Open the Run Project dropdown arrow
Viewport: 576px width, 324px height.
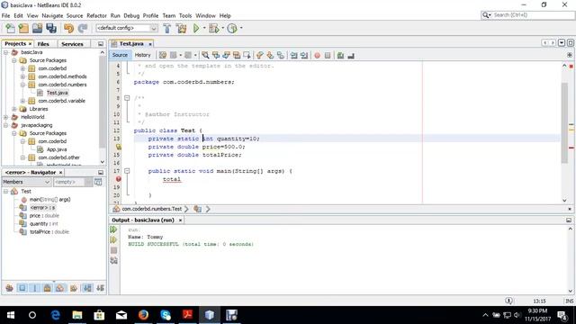(x=204, y=28)
